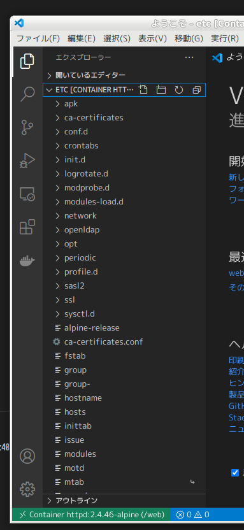Expand the logrotate.d folder
Image resolution: width=244 pixels, height=530 pixels.
(124, 174)
